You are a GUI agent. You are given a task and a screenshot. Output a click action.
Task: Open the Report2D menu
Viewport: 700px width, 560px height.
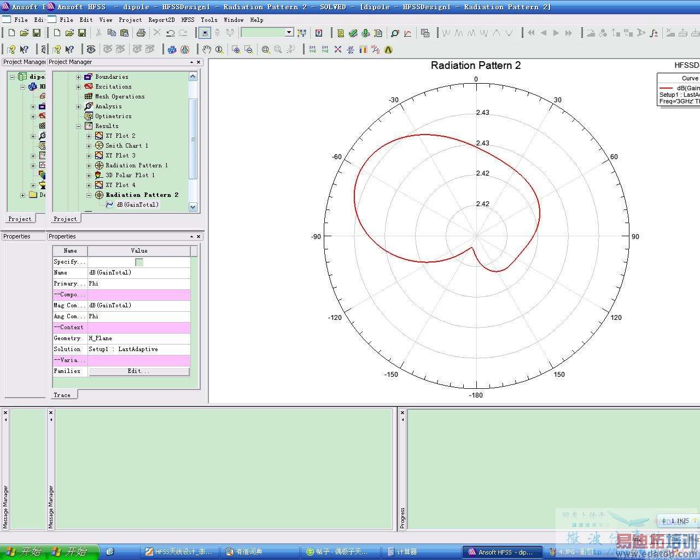161,20
